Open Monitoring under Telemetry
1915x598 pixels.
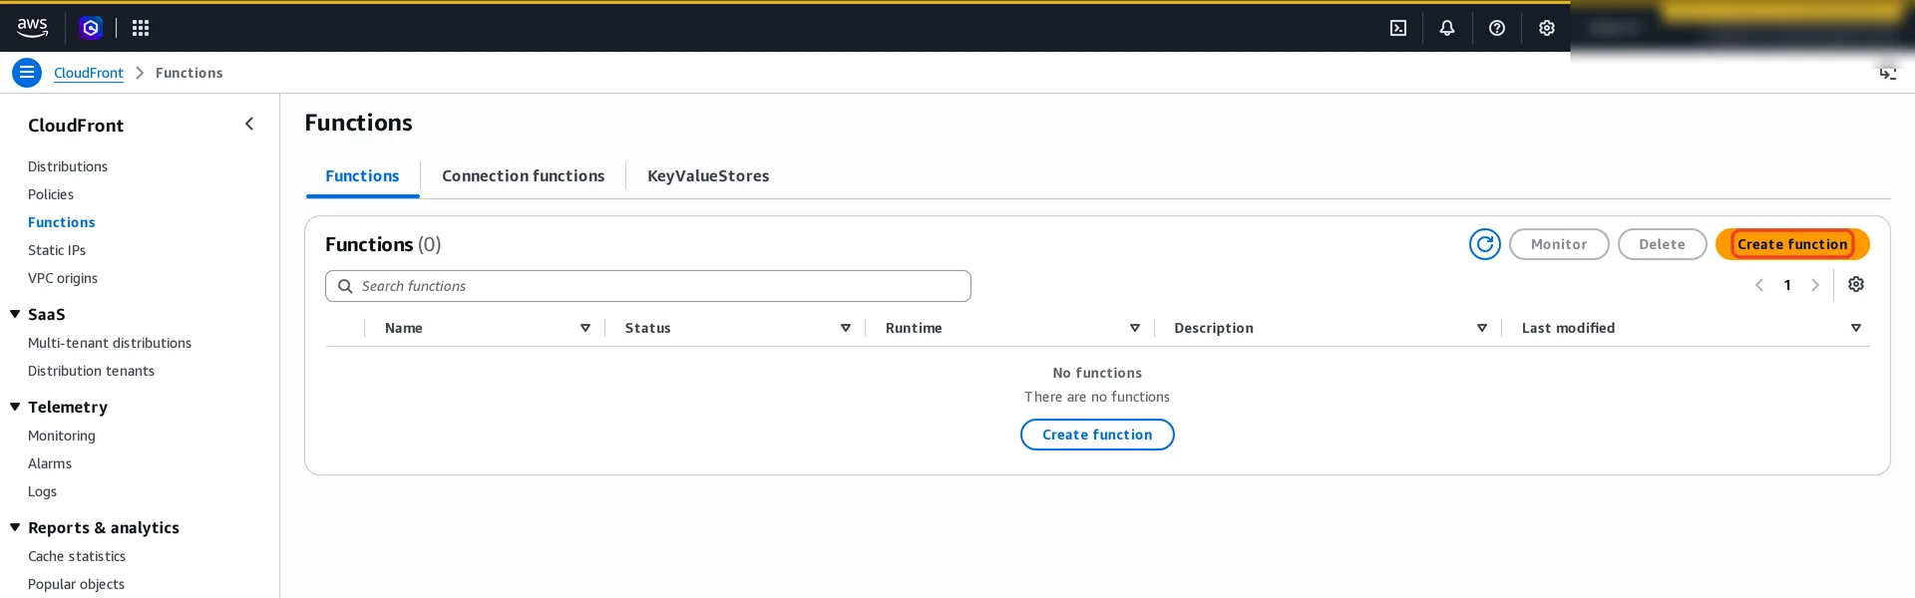point(62,436)
